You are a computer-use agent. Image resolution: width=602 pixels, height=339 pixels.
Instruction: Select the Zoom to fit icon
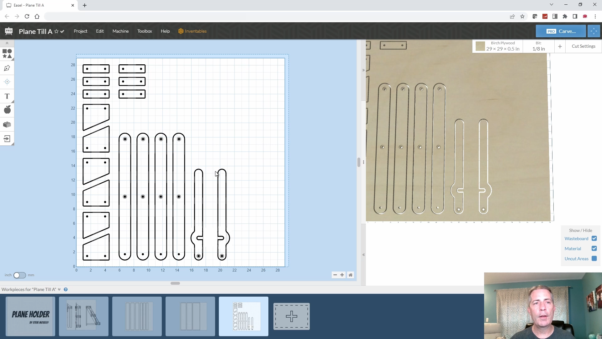coord(351,275)
